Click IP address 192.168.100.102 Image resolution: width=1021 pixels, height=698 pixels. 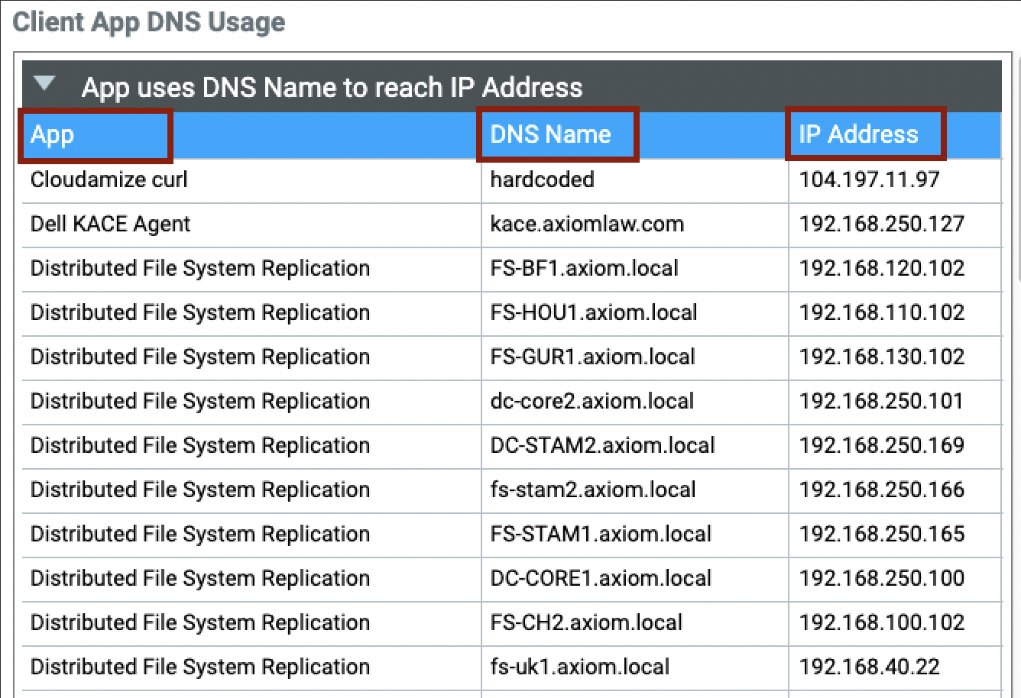point(882,623)
